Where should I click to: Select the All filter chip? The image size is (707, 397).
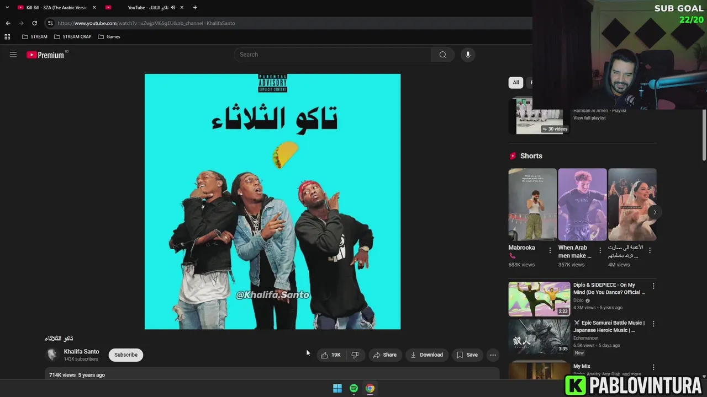[516, 82]
